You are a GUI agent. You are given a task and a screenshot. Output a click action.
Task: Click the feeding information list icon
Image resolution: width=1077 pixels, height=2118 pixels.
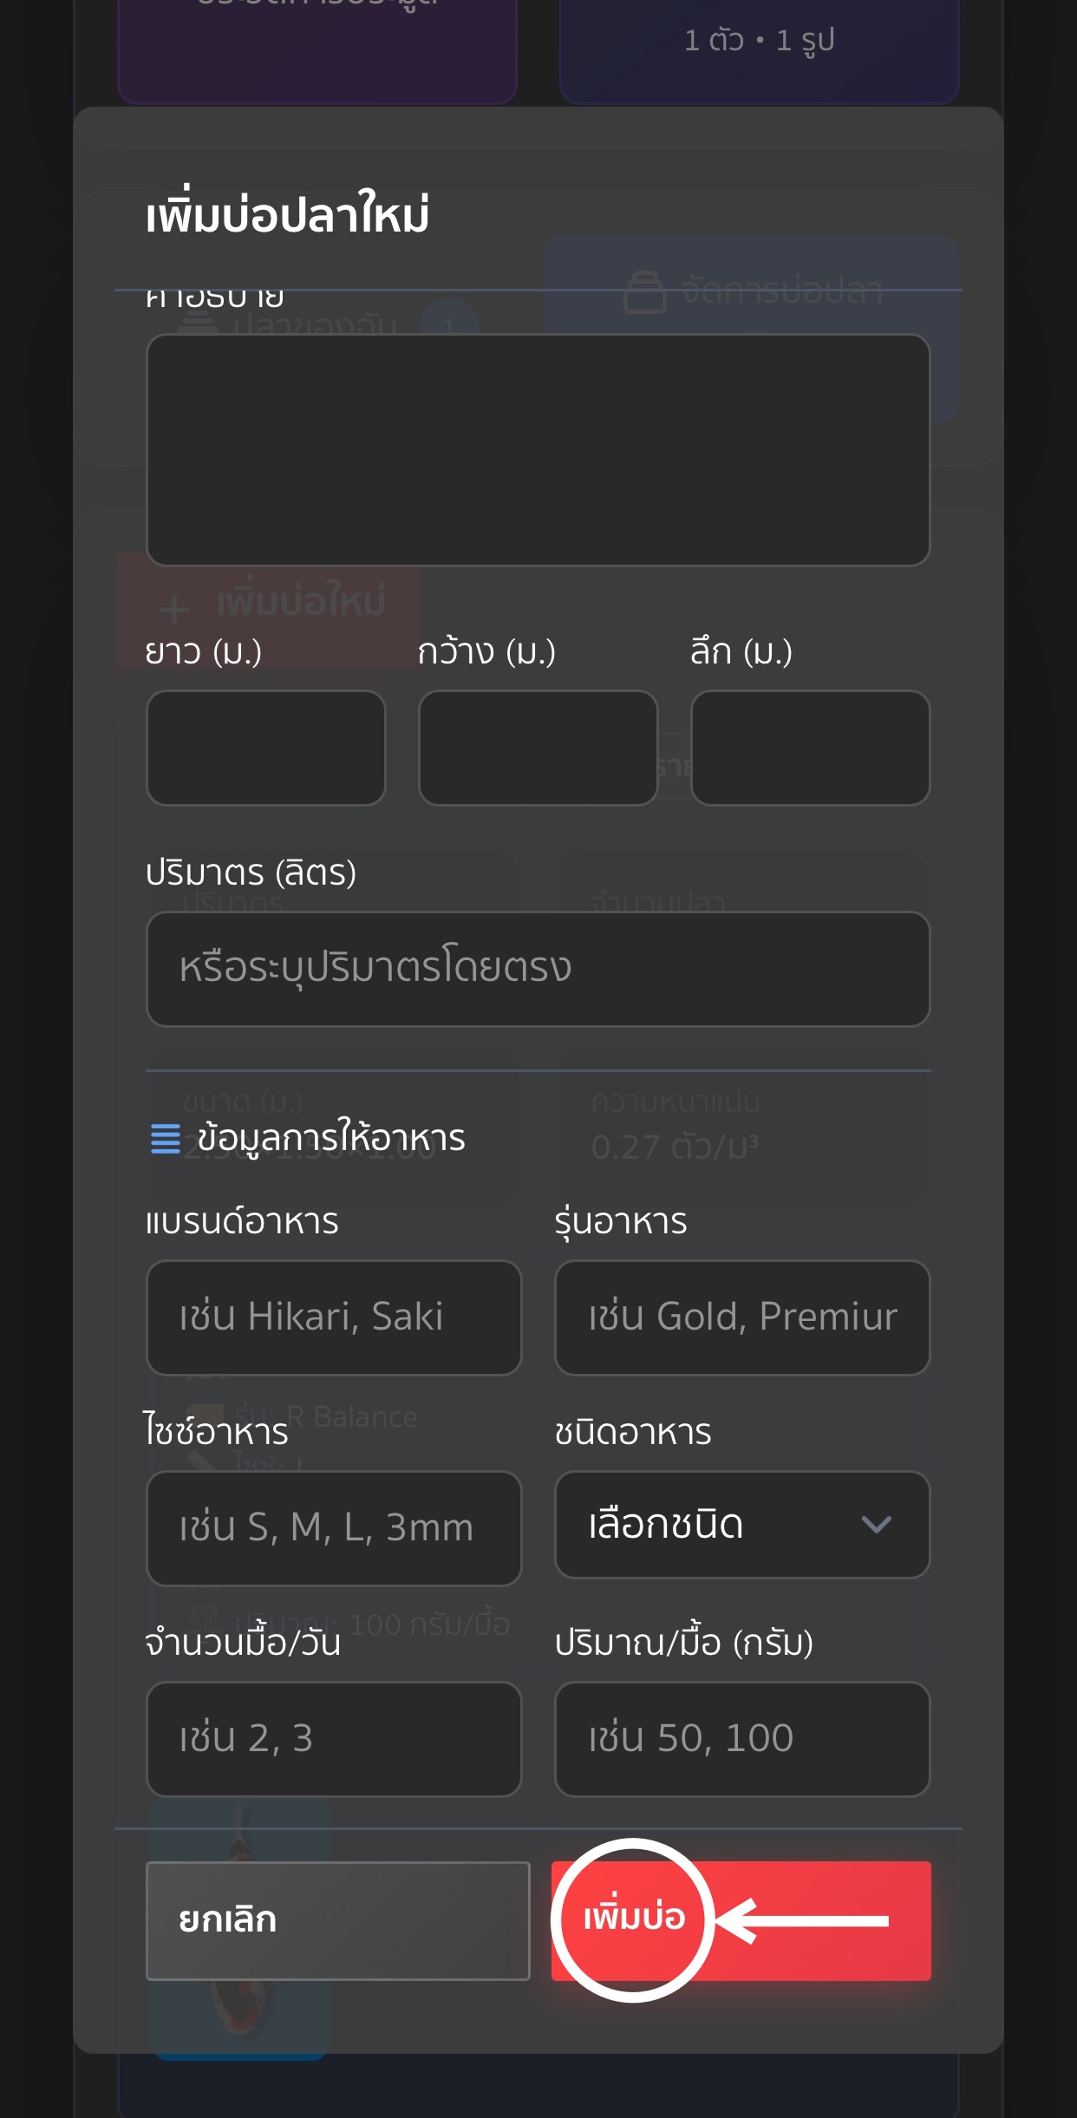(x=165, y=1138)
